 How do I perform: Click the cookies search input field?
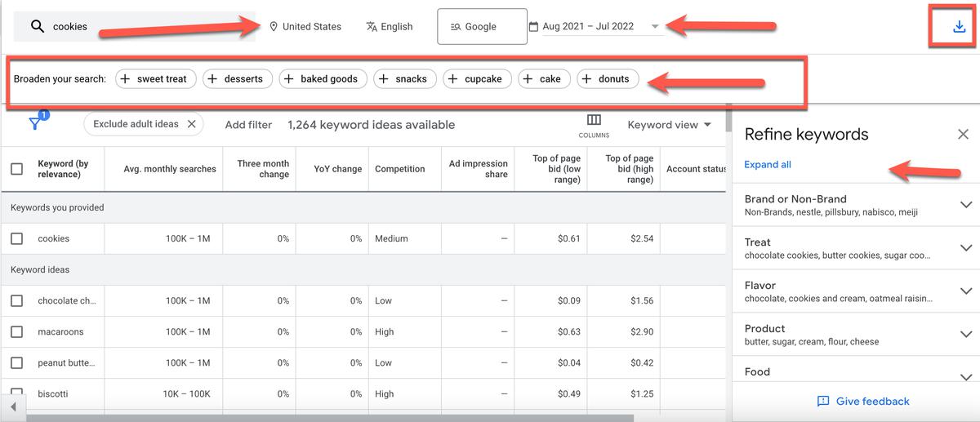click(x=147, y=27)
